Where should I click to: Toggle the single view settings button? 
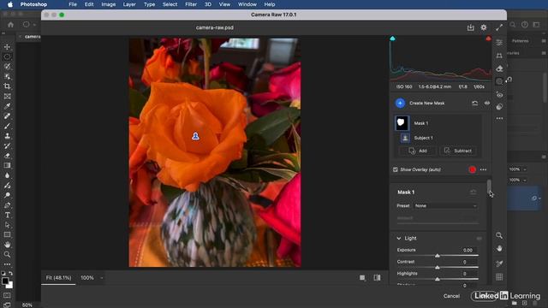pos(362,277)
